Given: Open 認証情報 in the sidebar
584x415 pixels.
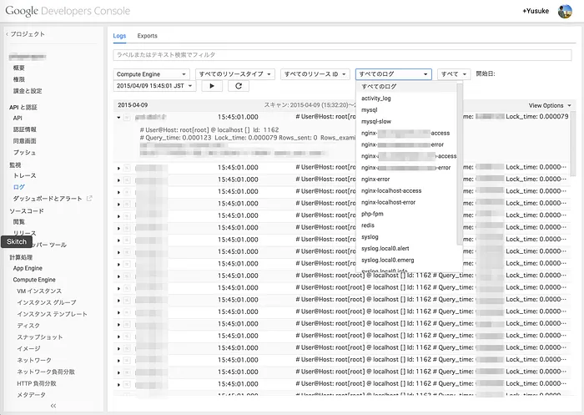Looking at the screenshot, I should click(24, 129).
